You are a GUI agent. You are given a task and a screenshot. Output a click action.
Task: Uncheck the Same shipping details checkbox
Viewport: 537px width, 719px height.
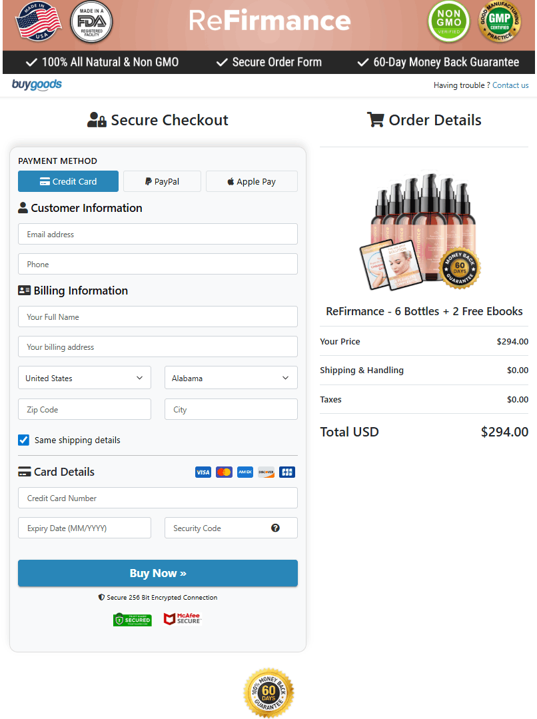pyautogui.click(x=24, y=440)
